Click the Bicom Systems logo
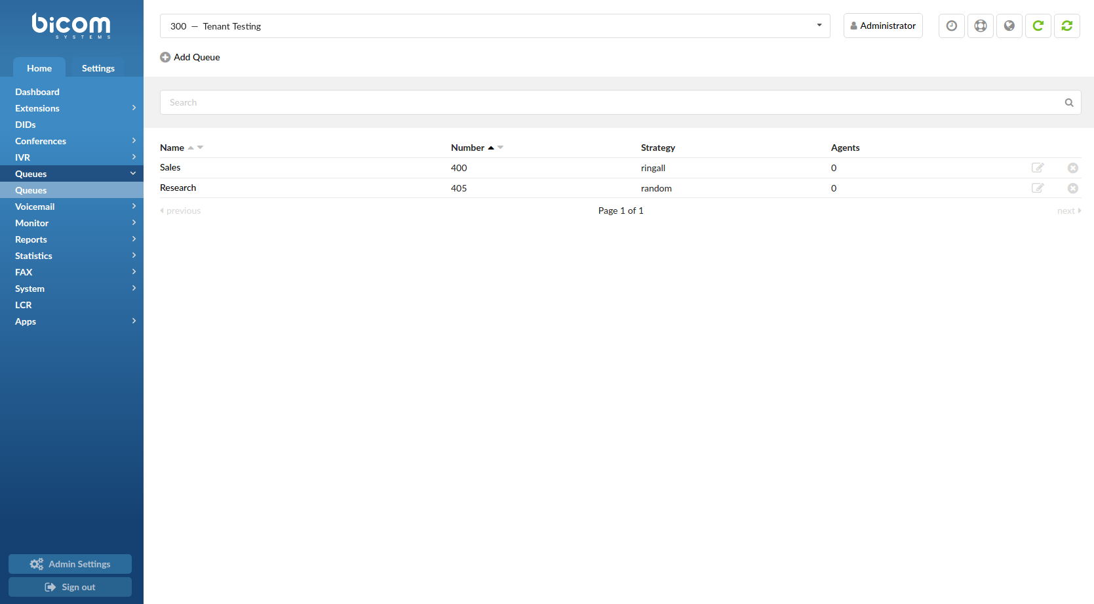1094x604 pixels. pos(71,26)
